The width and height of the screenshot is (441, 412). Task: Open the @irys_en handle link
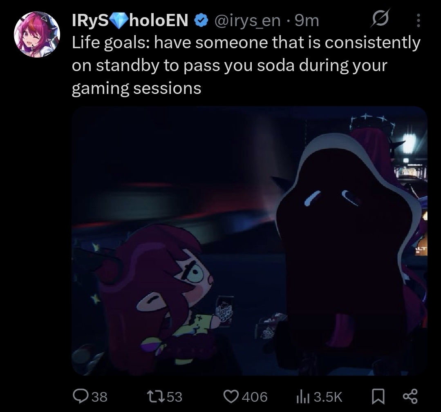click(248, 21)
